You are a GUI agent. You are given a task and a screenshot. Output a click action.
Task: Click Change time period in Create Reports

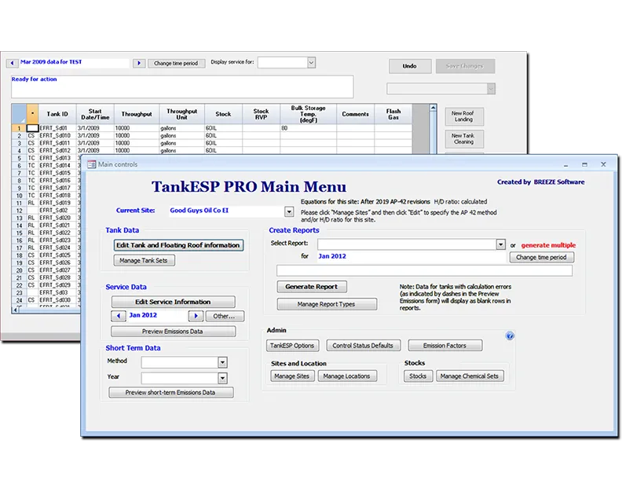pyautogui.click(x=541, y=257)
